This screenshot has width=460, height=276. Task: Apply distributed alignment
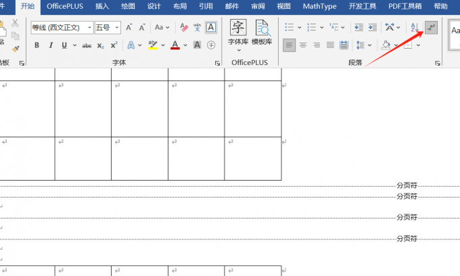coord(344,45)
